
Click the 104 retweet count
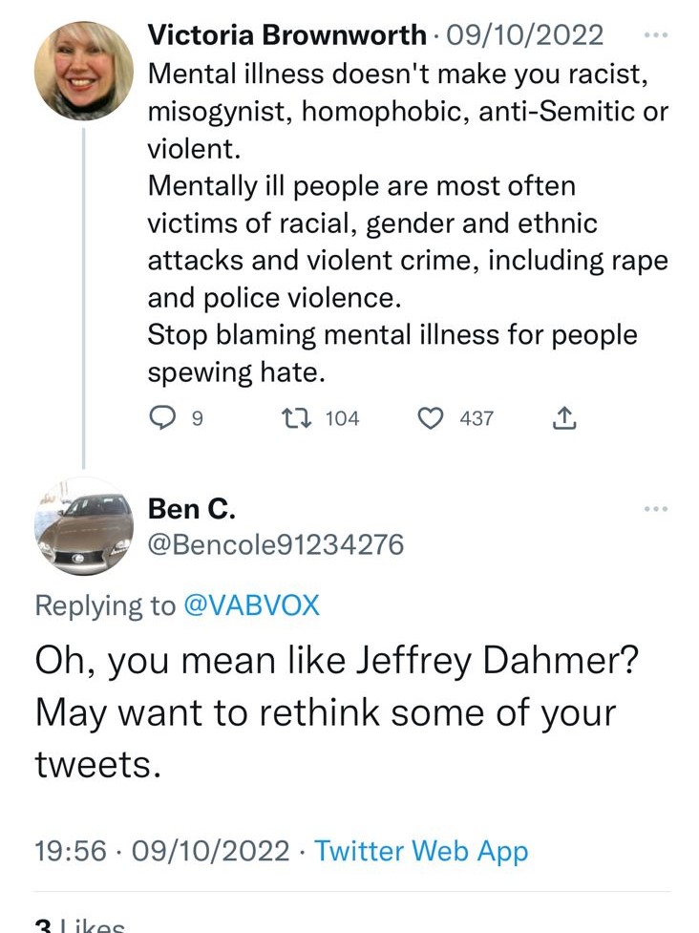click(x=342, y=418)
